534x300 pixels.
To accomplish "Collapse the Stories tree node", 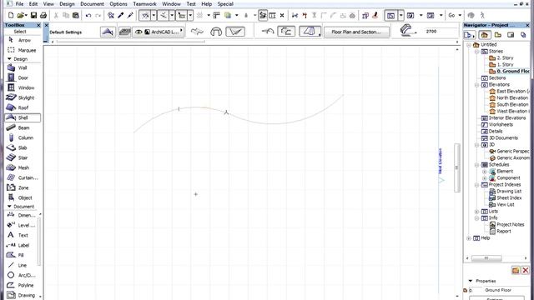I will click(x=477, y=52).
